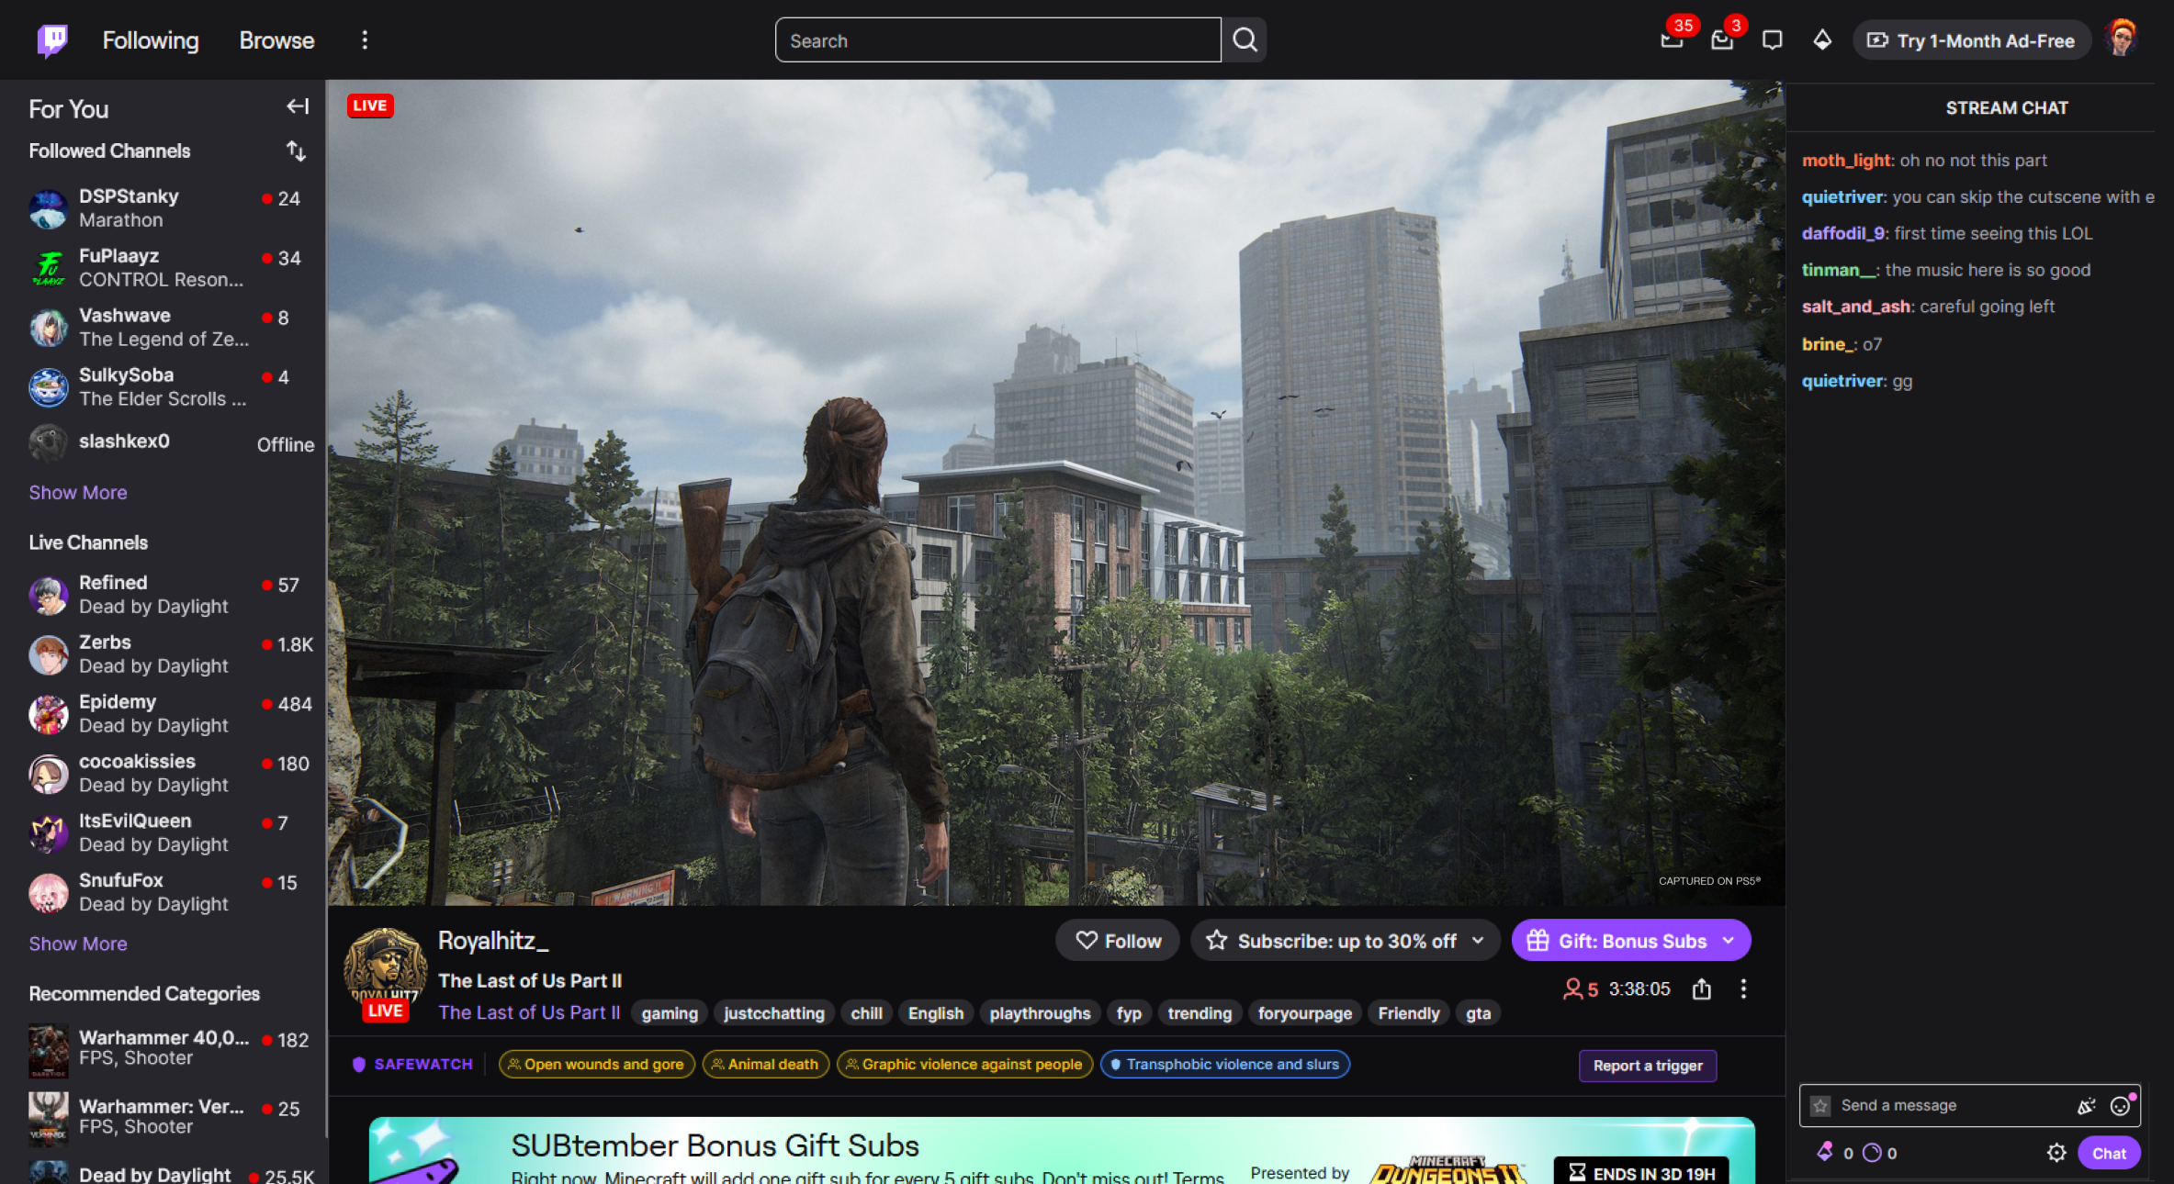Open the user profile avatar menu
The width and height of the screenshot is (2174, 1184).
(x=2122, y=39)
